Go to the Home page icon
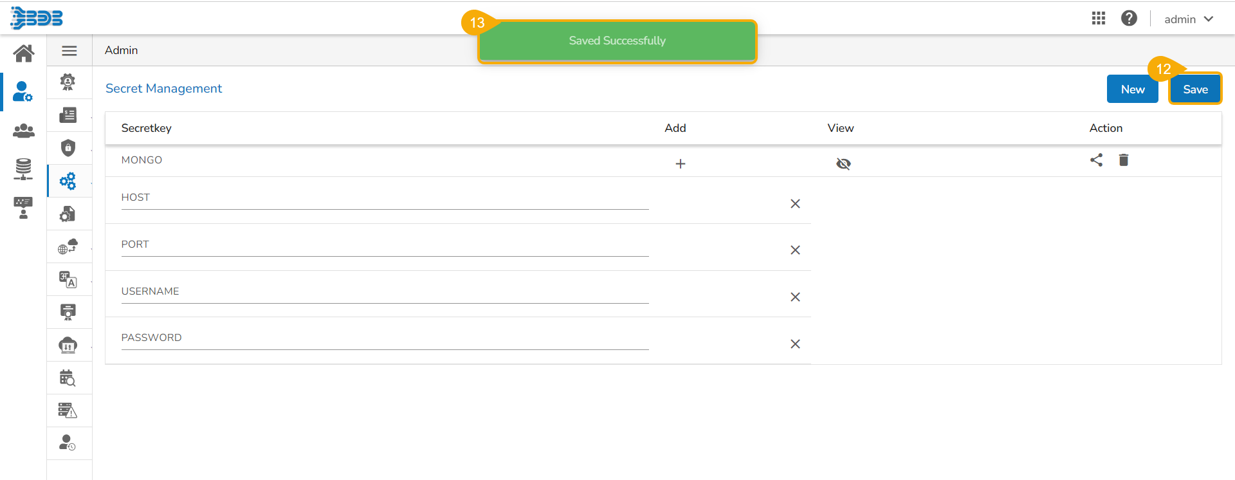Image resolution: width=1235 pixels, height=480 pixels. 24,53
